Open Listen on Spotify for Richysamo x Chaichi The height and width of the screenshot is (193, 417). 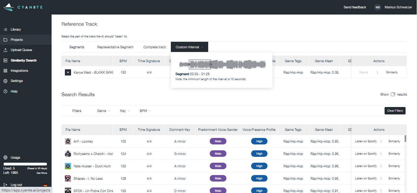coord(366,153)
